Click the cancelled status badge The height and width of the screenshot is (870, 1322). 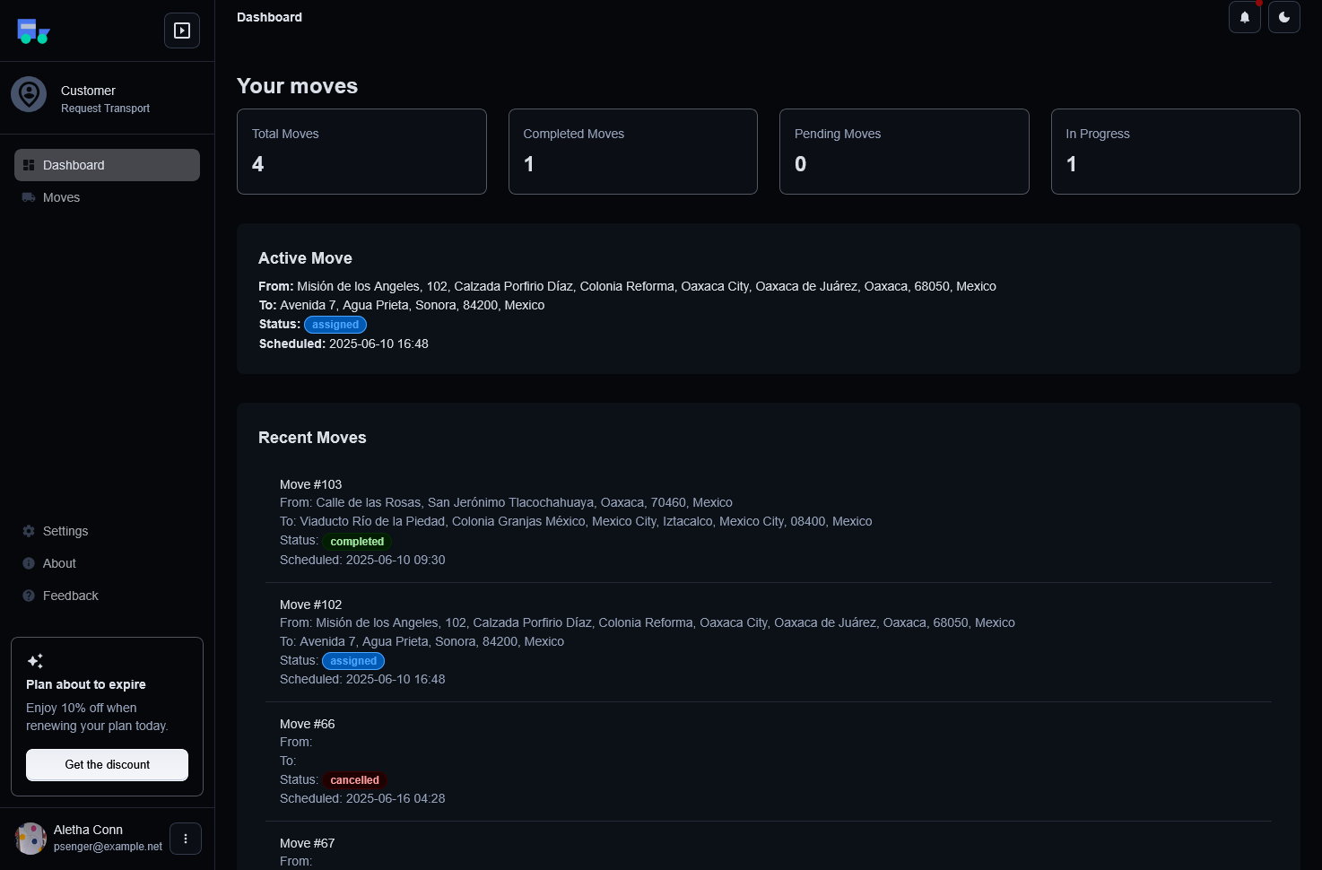coord(354,780)
